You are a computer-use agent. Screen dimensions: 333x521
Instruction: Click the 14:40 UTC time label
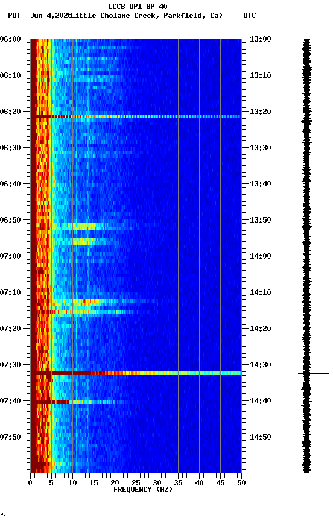(261, 401)
